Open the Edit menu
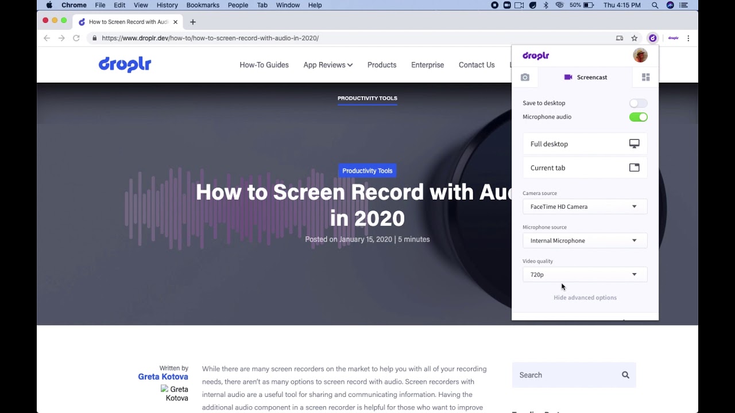Image resolution: width=735 pixels, height=413 pixels. pos(119,5)
